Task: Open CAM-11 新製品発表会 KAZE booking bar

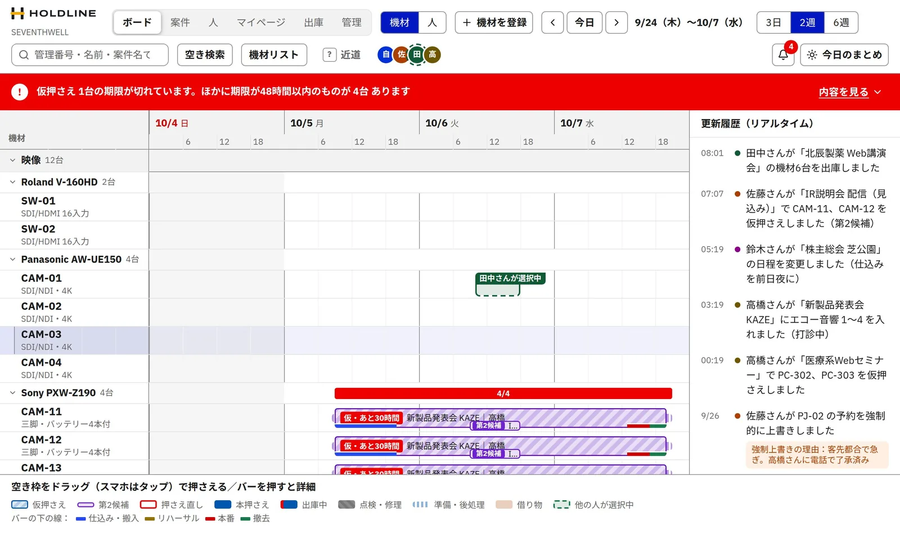Action: (x=501, y=418)
